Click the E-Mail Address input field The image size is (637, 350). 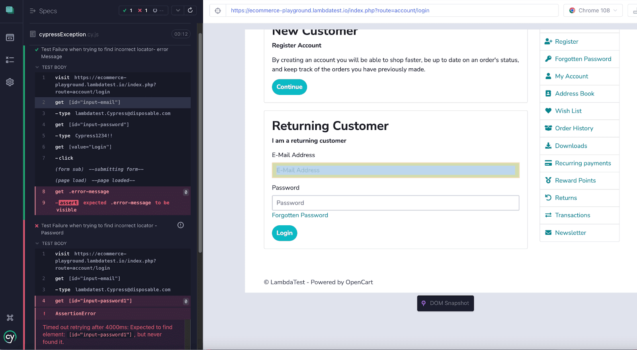pyautogui.click(x=395, y=170)
